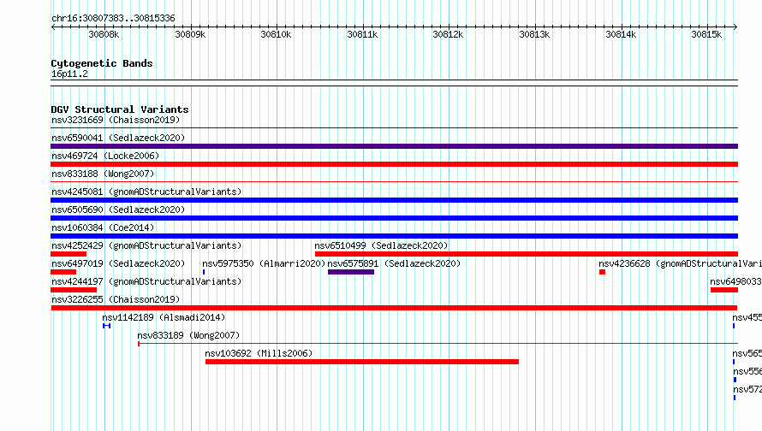This screenshot has height=431, width=762.
Task: Select the nsv103692 red bar
Action: pos(362,362)
